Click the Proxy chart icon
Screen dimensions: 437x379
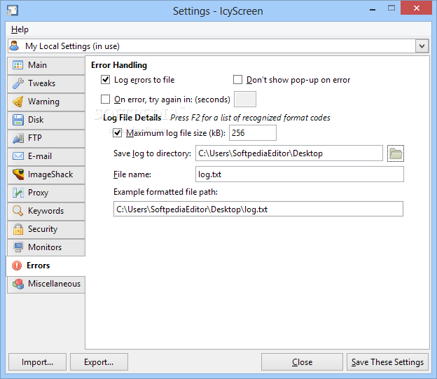18,193
